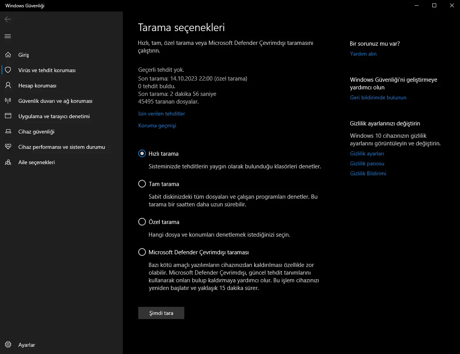Open Aile seçenekleri page

61,162
